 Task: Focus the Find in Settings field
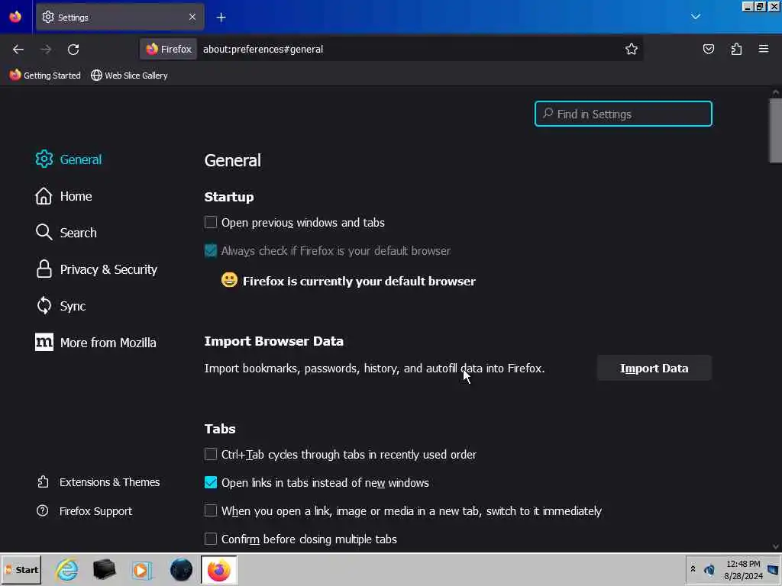pyautogui.click(x=623, y=114)
